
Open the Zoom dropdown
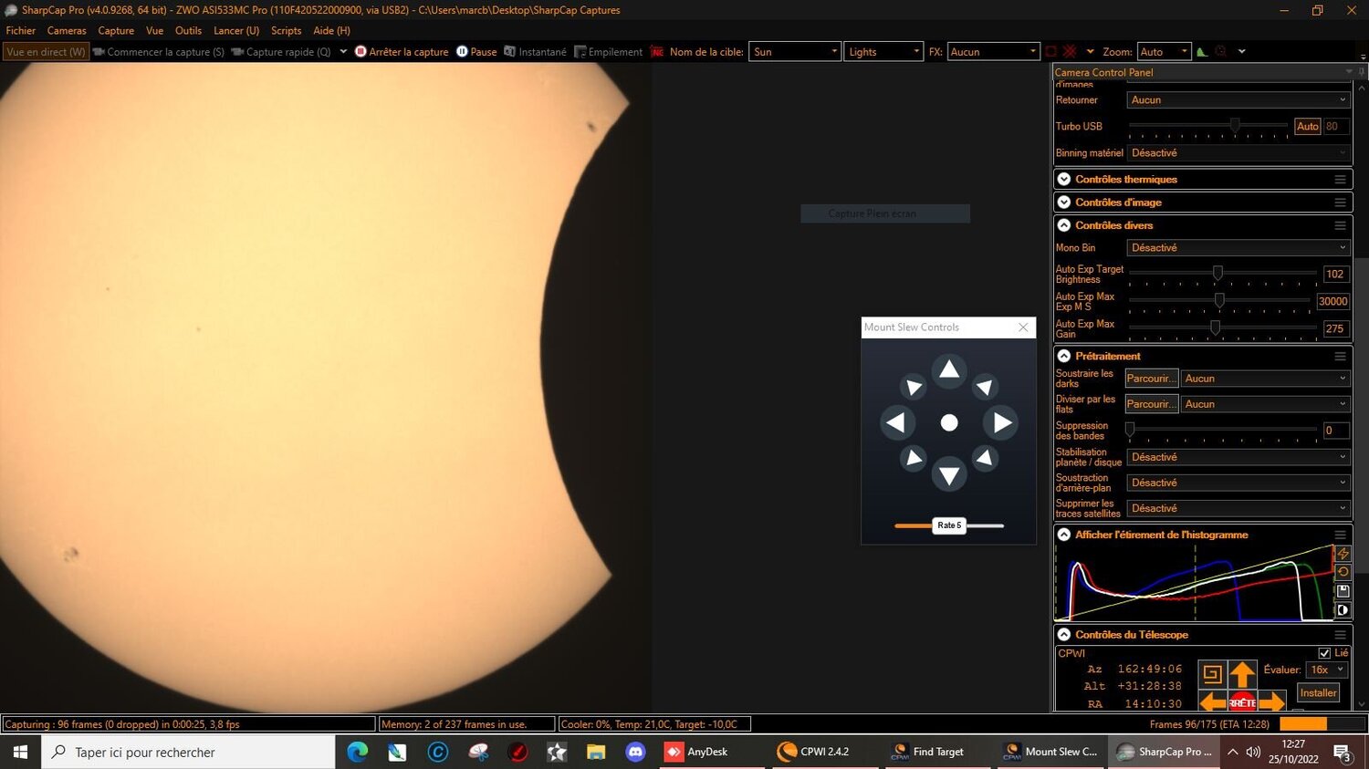click(1165, 52)
